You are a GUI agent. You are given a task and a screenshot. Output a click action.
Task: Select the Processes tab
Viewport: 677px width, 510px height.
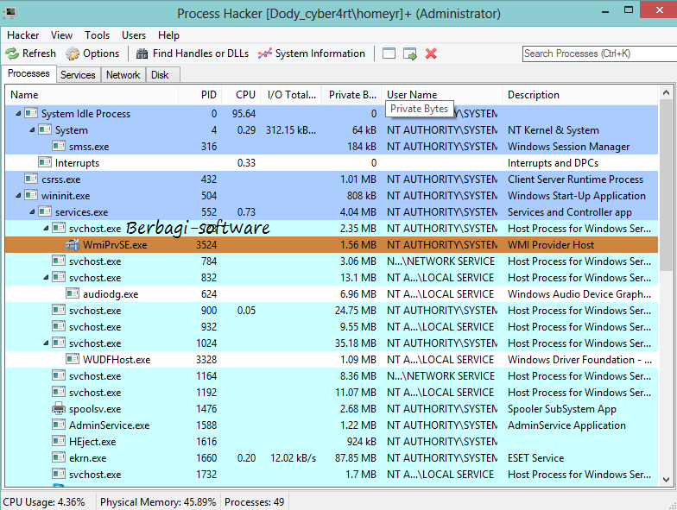28,73
